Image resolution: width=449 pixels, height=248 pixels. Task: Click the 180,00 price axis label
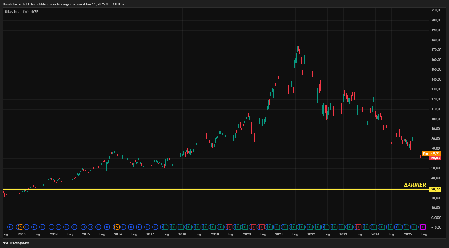point(436,40)
